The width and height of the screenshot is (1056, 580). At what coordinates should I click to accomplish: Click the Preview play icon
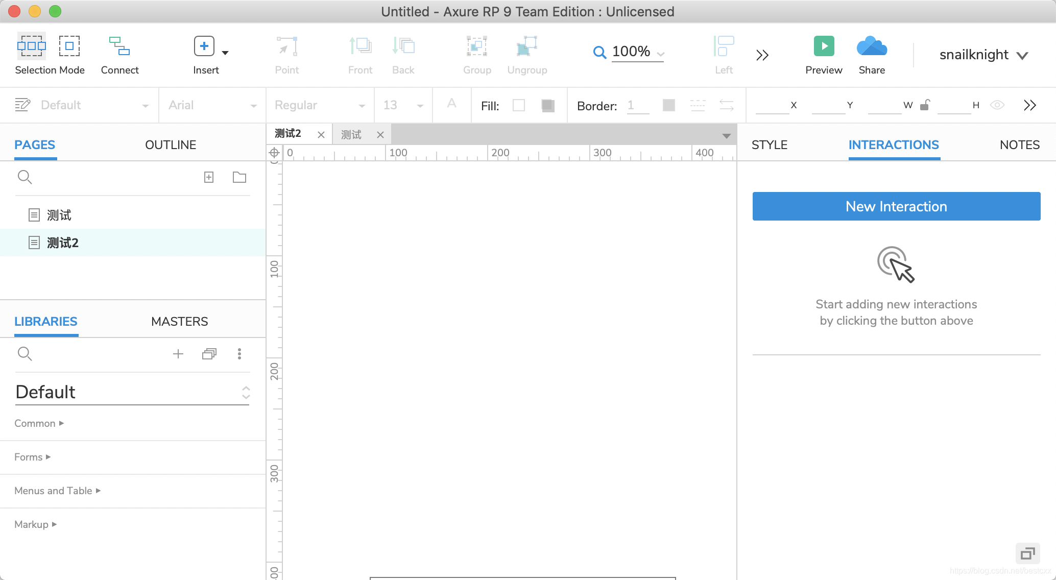click(824, 46)
